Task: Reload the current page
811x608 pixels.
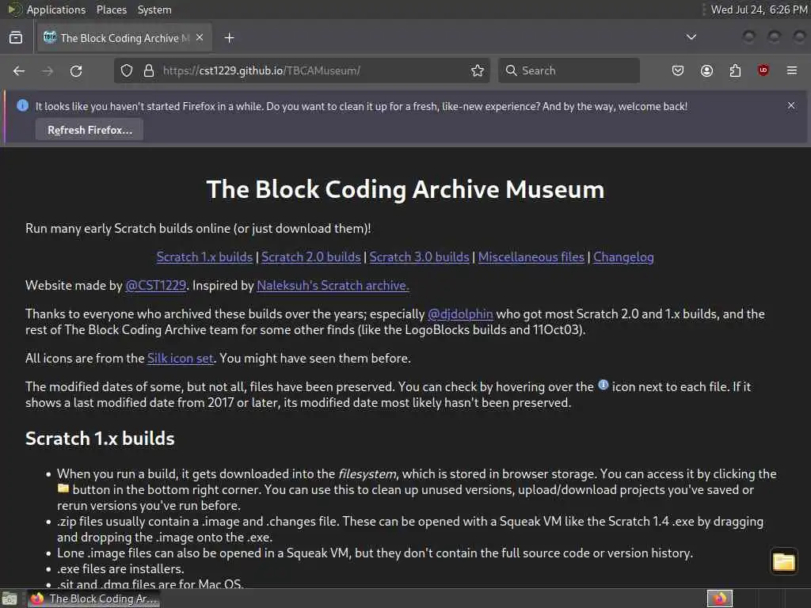Action: (x=76, y=70)
